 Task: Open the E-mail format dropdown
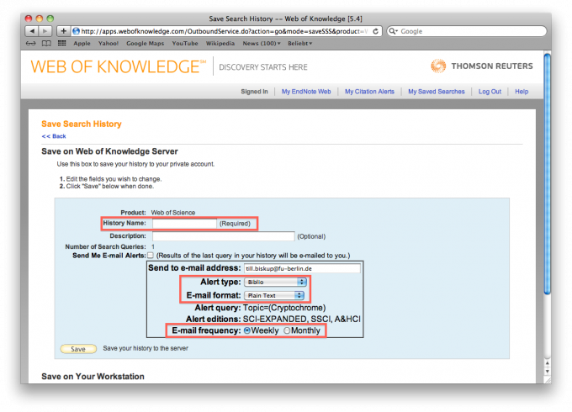(274, 296)
